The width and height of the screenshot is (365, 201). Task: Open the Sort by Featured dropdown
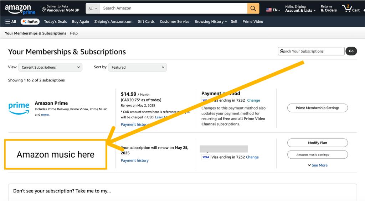(137, 67)
